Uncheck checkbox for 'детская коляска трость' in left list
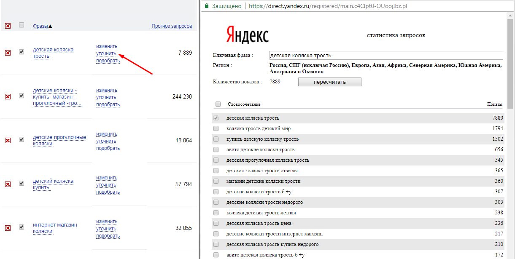 click(x=22, y=52)
